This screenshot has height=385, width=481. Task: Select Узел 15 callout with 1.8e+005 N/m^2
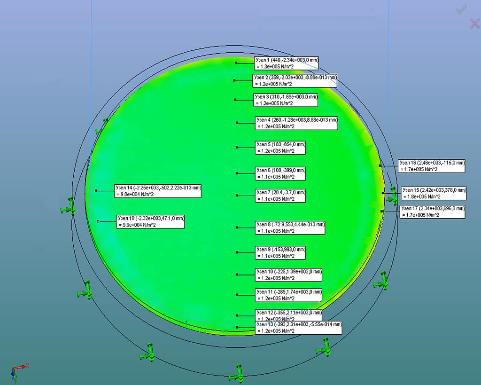(x=434, y=193)
